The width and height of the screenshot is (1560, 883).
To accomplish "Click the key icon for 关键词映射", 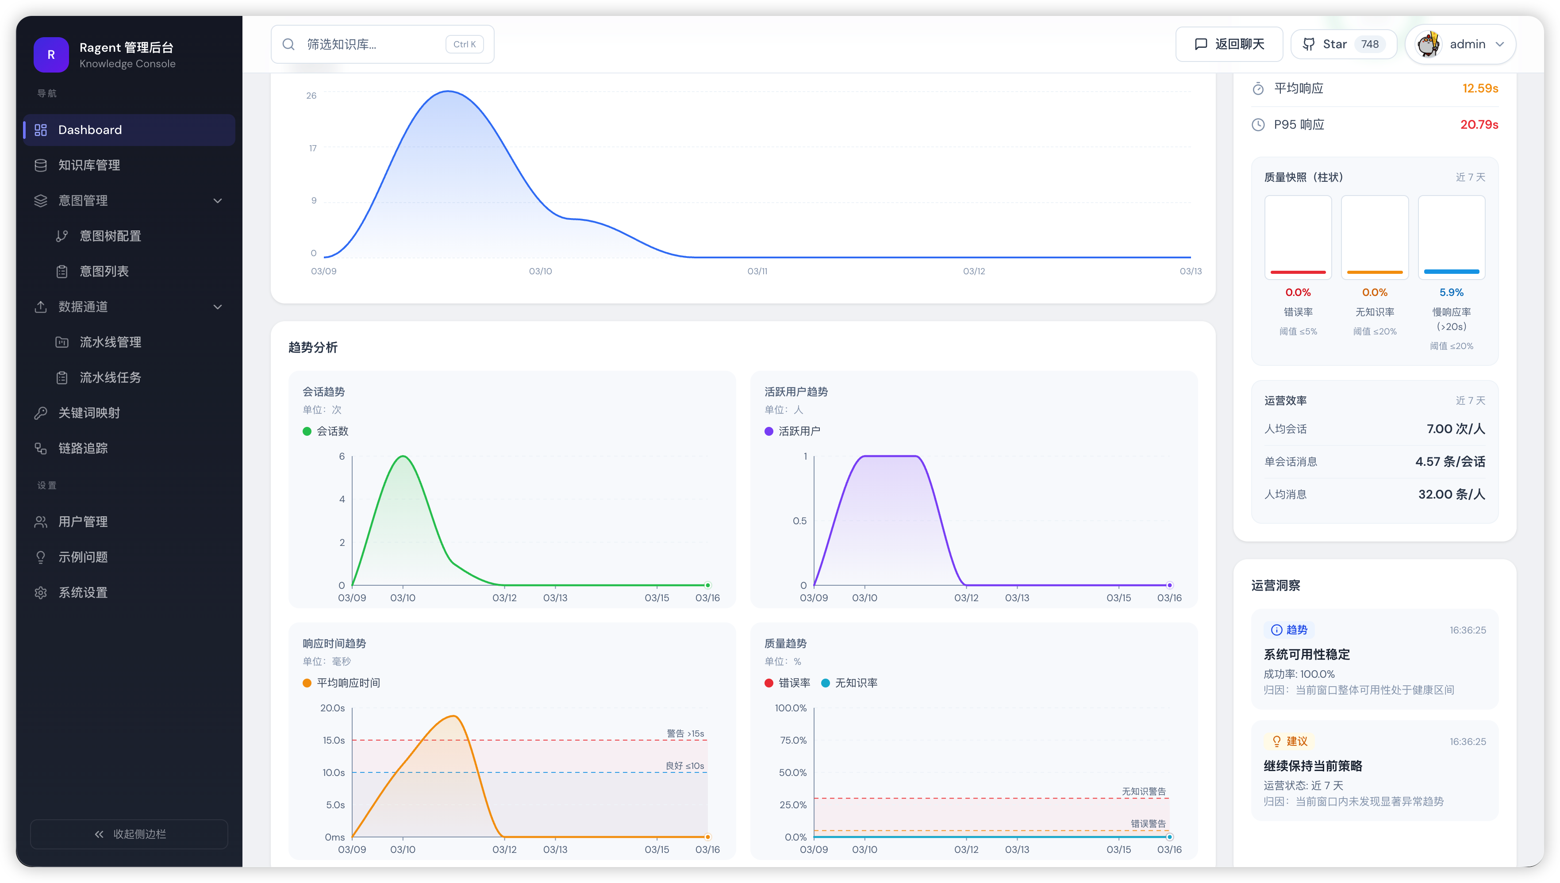I will pyautogui.click(x=41, y=413).
